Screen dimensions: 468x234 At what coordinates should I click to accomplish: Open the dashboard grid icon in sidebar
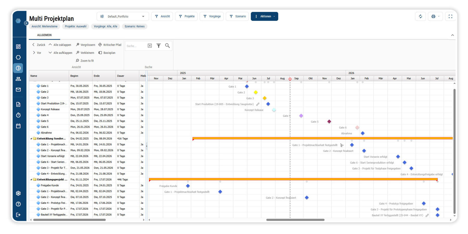(x=18, y=47)
